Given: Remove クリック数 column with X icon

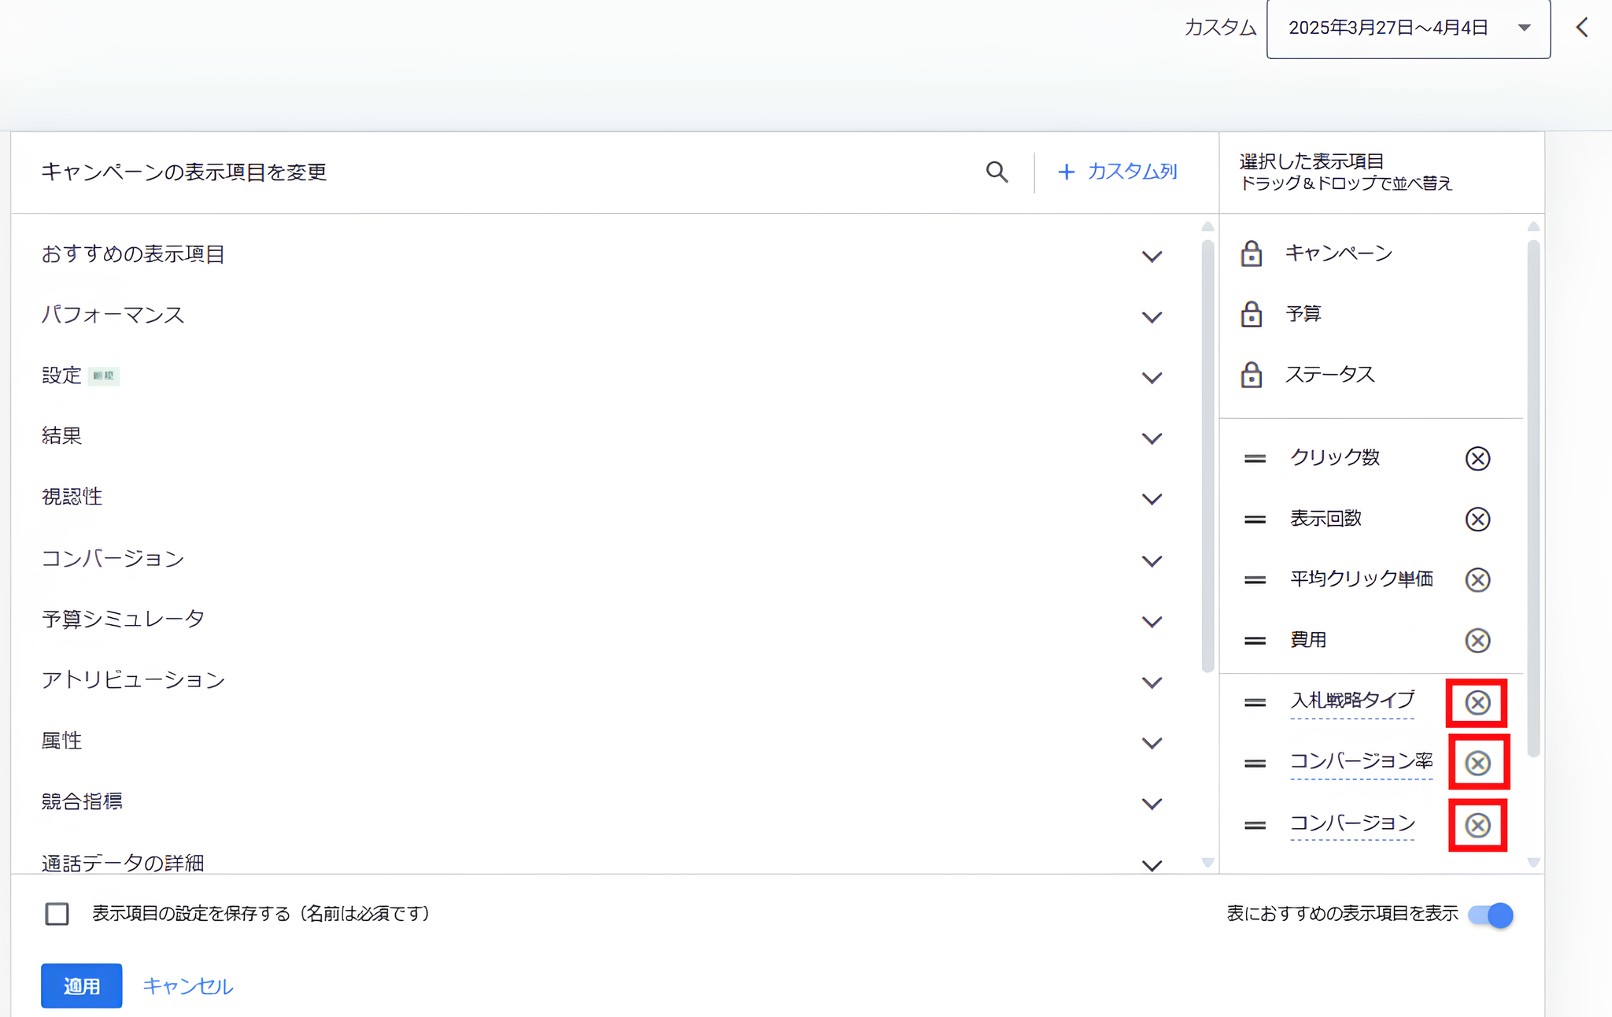Looking at the screenshot, I should tap(1477, 458).
